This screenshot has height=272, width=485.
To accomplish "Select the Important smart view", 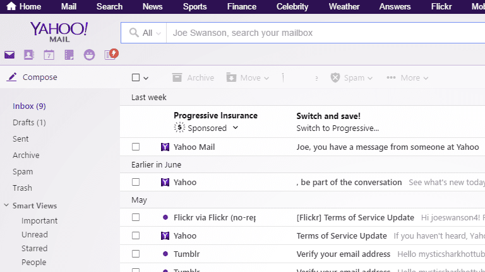I will [40, 221].
